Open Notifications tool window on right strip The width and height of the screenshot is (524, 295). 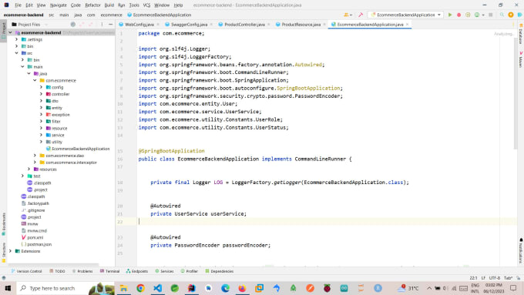520,250
